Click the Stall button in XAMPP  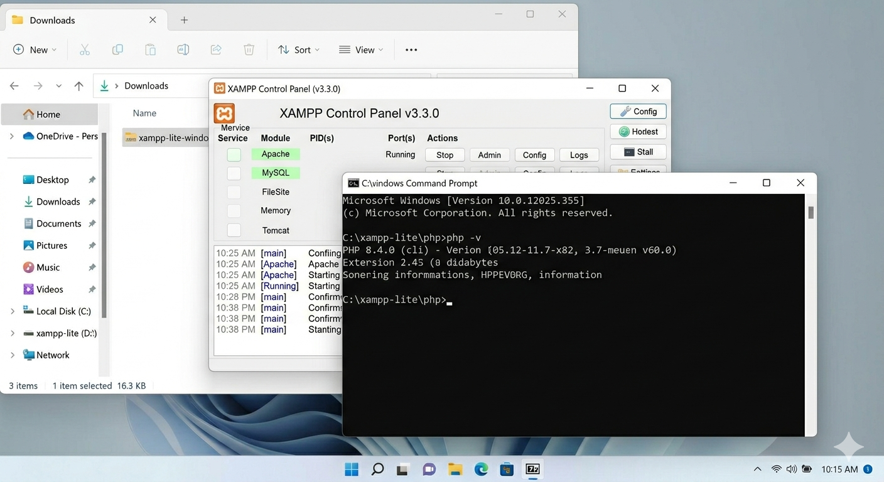pos(638,152)
